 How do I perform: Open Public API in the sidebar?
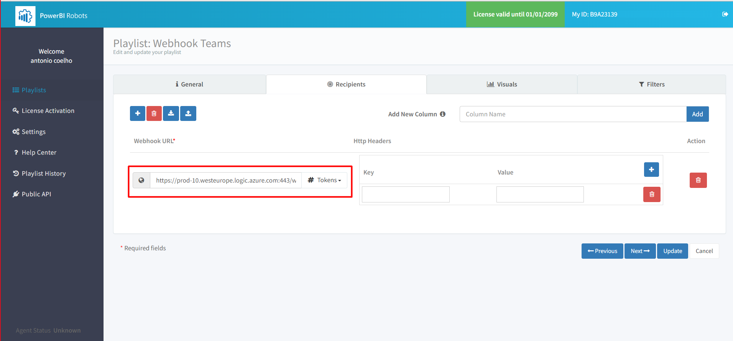(x=52, y=194)
